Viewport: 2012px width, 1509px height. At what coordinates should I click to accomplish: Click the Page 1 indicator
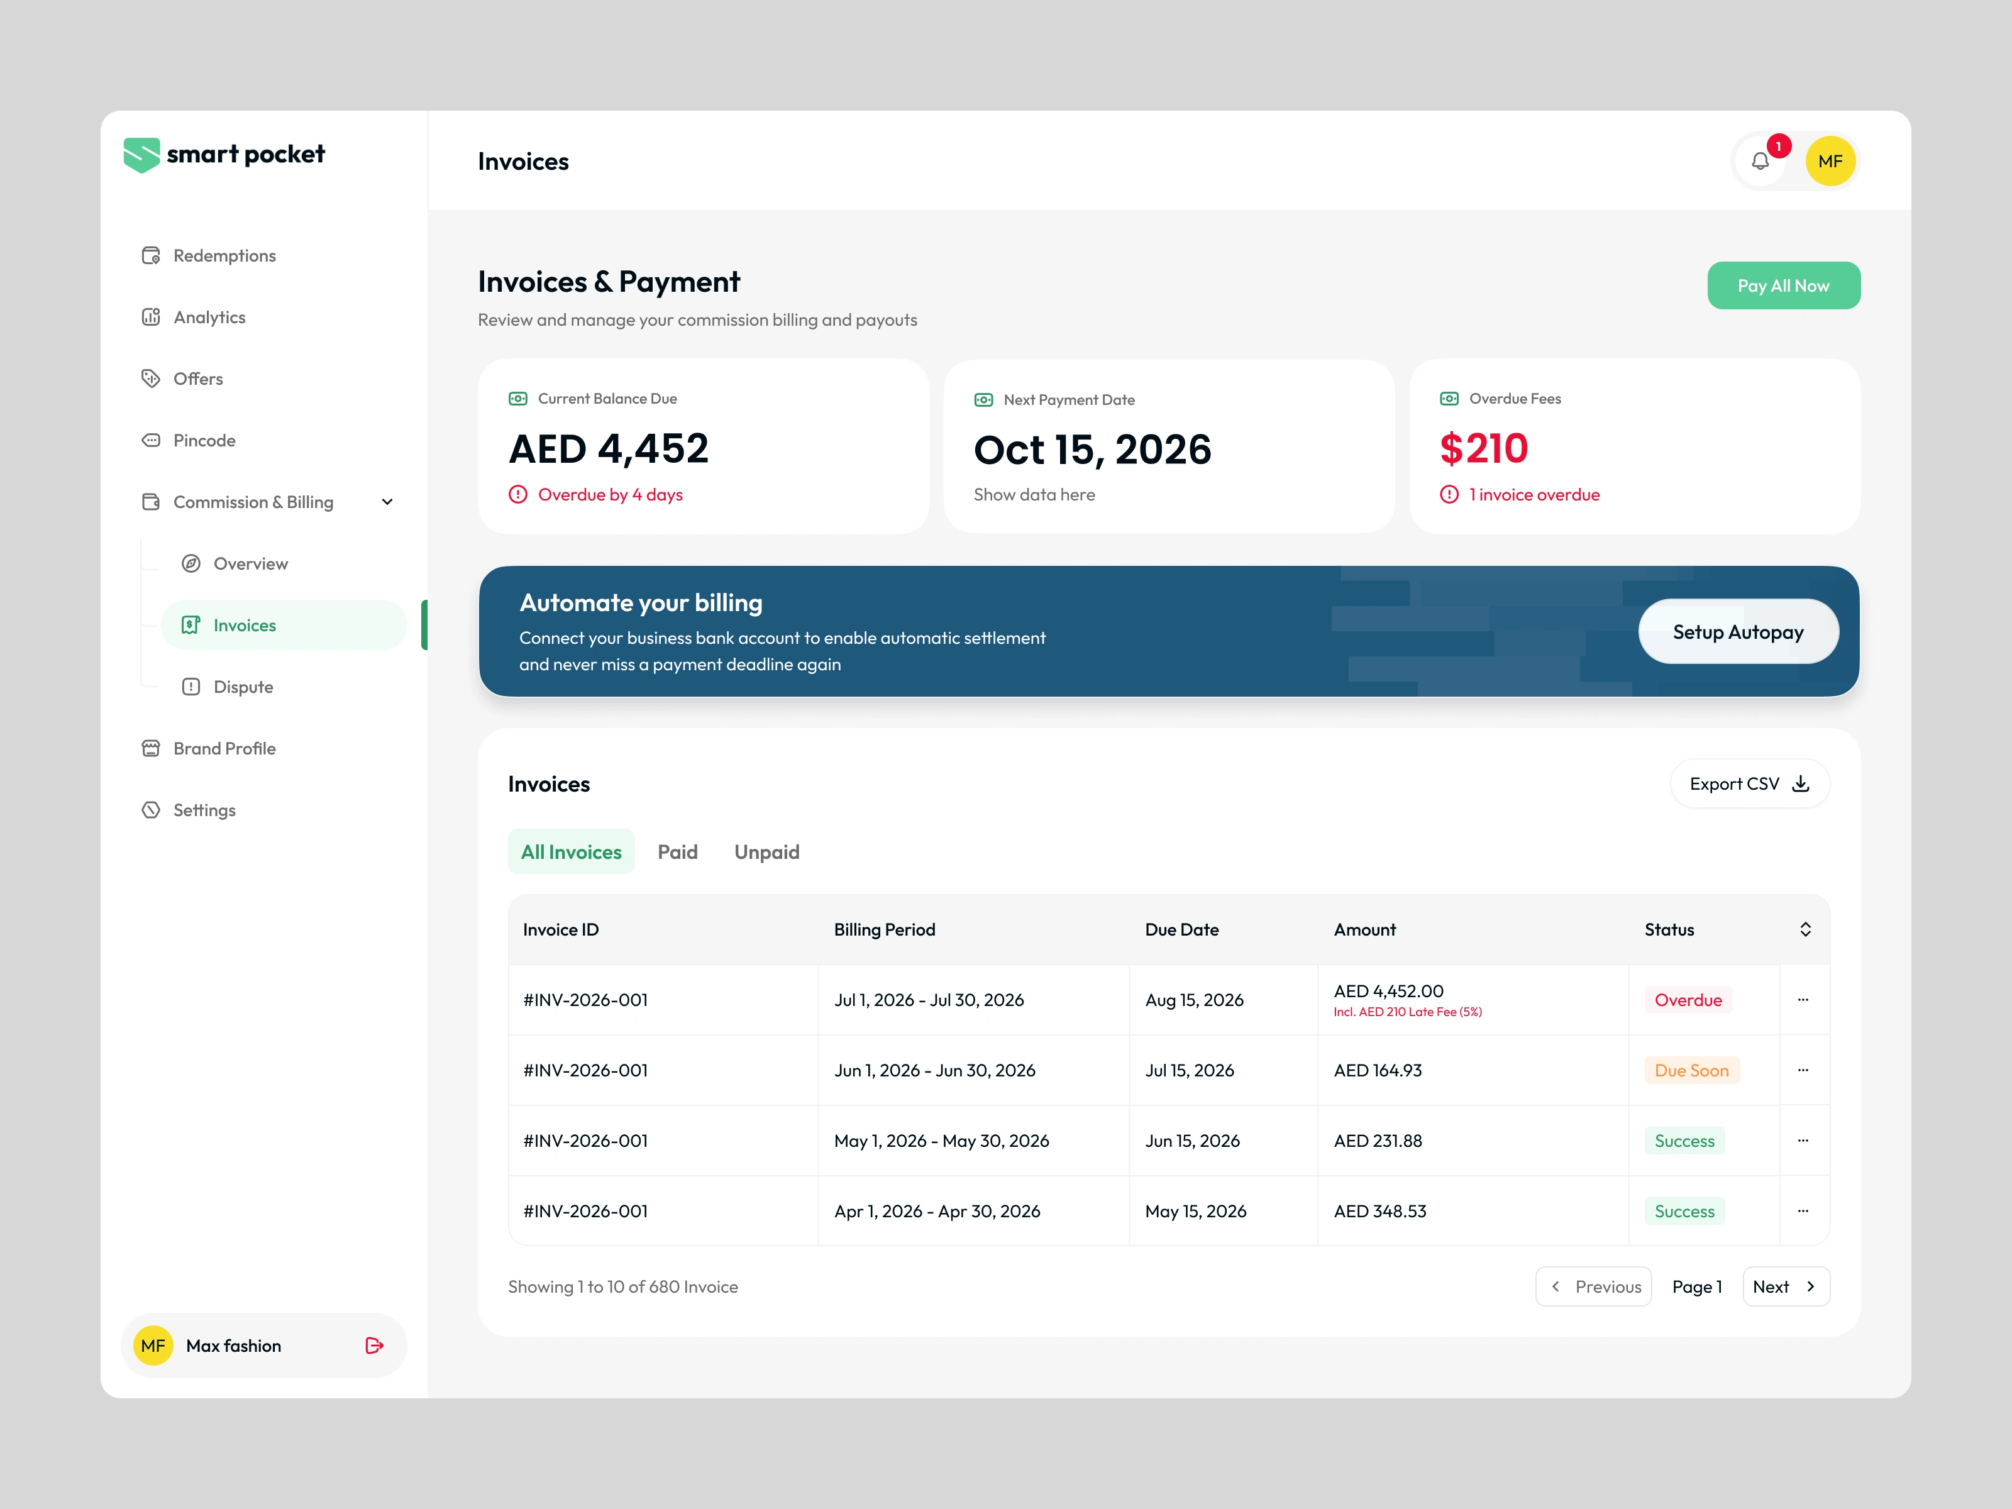point(1697,1286)
